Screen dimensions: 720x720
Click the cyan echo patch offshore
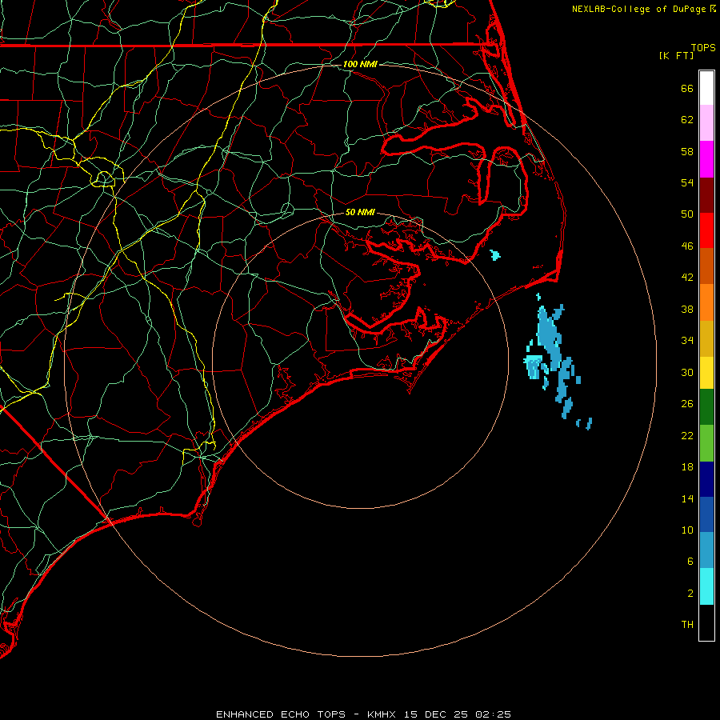click(x=533, y=366)
